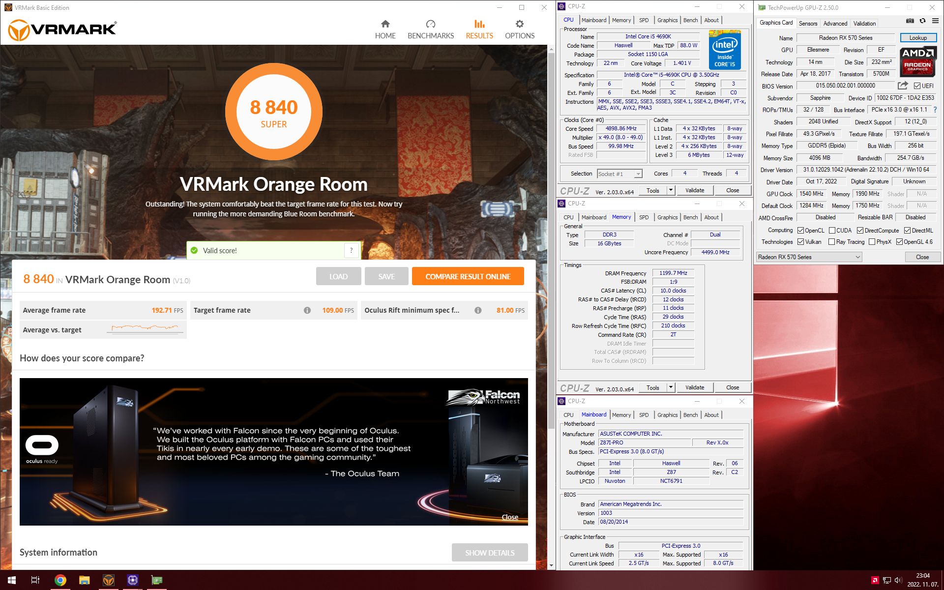The image size is (944, 590).
Task: Open SPD tab in Memory CPU-Z window
Action: click(644, 217)
